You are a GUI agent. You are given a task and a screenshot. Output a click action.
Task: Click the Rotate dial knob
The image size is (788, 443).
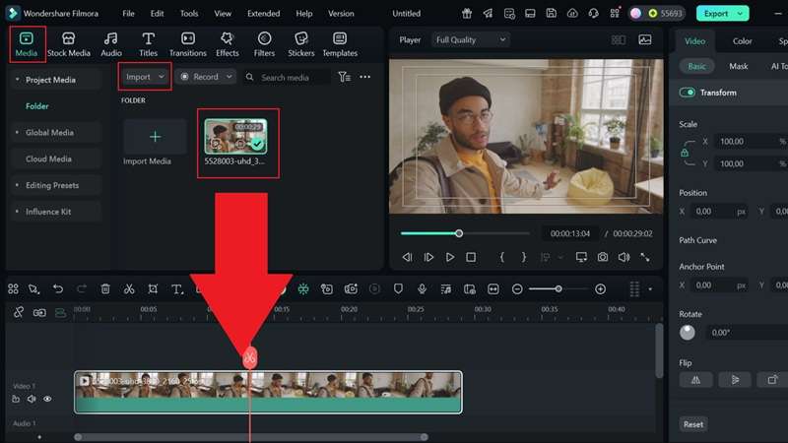click(687, 332)
